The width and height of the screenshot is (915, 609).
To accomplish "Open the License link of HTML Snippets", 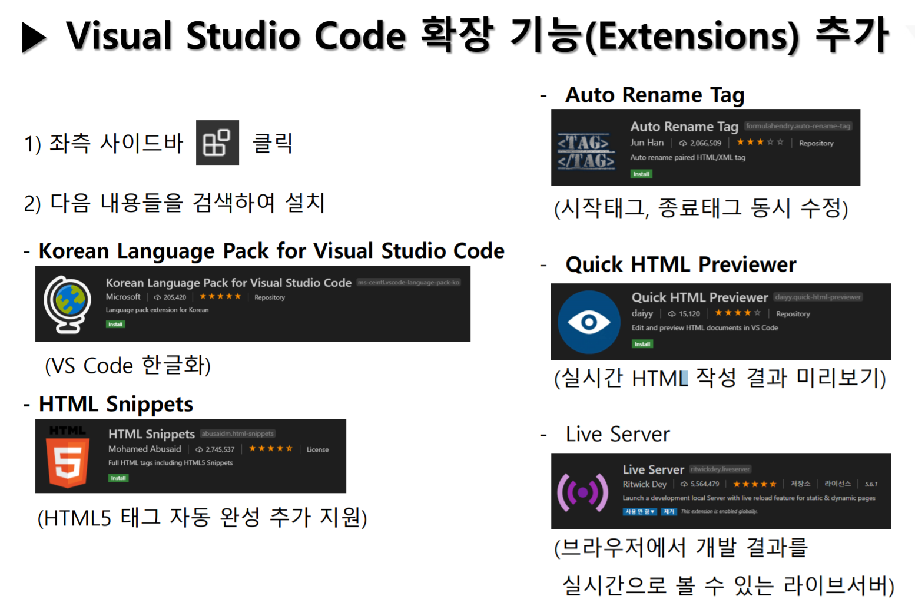I will [x=317, y=449].
